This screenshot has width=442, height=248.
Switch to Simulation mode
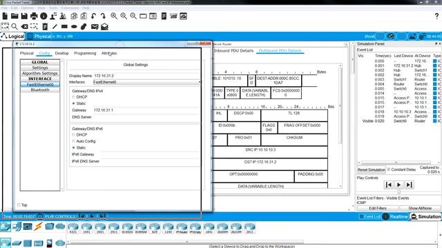pyautogui.click(x=425, y=216)
